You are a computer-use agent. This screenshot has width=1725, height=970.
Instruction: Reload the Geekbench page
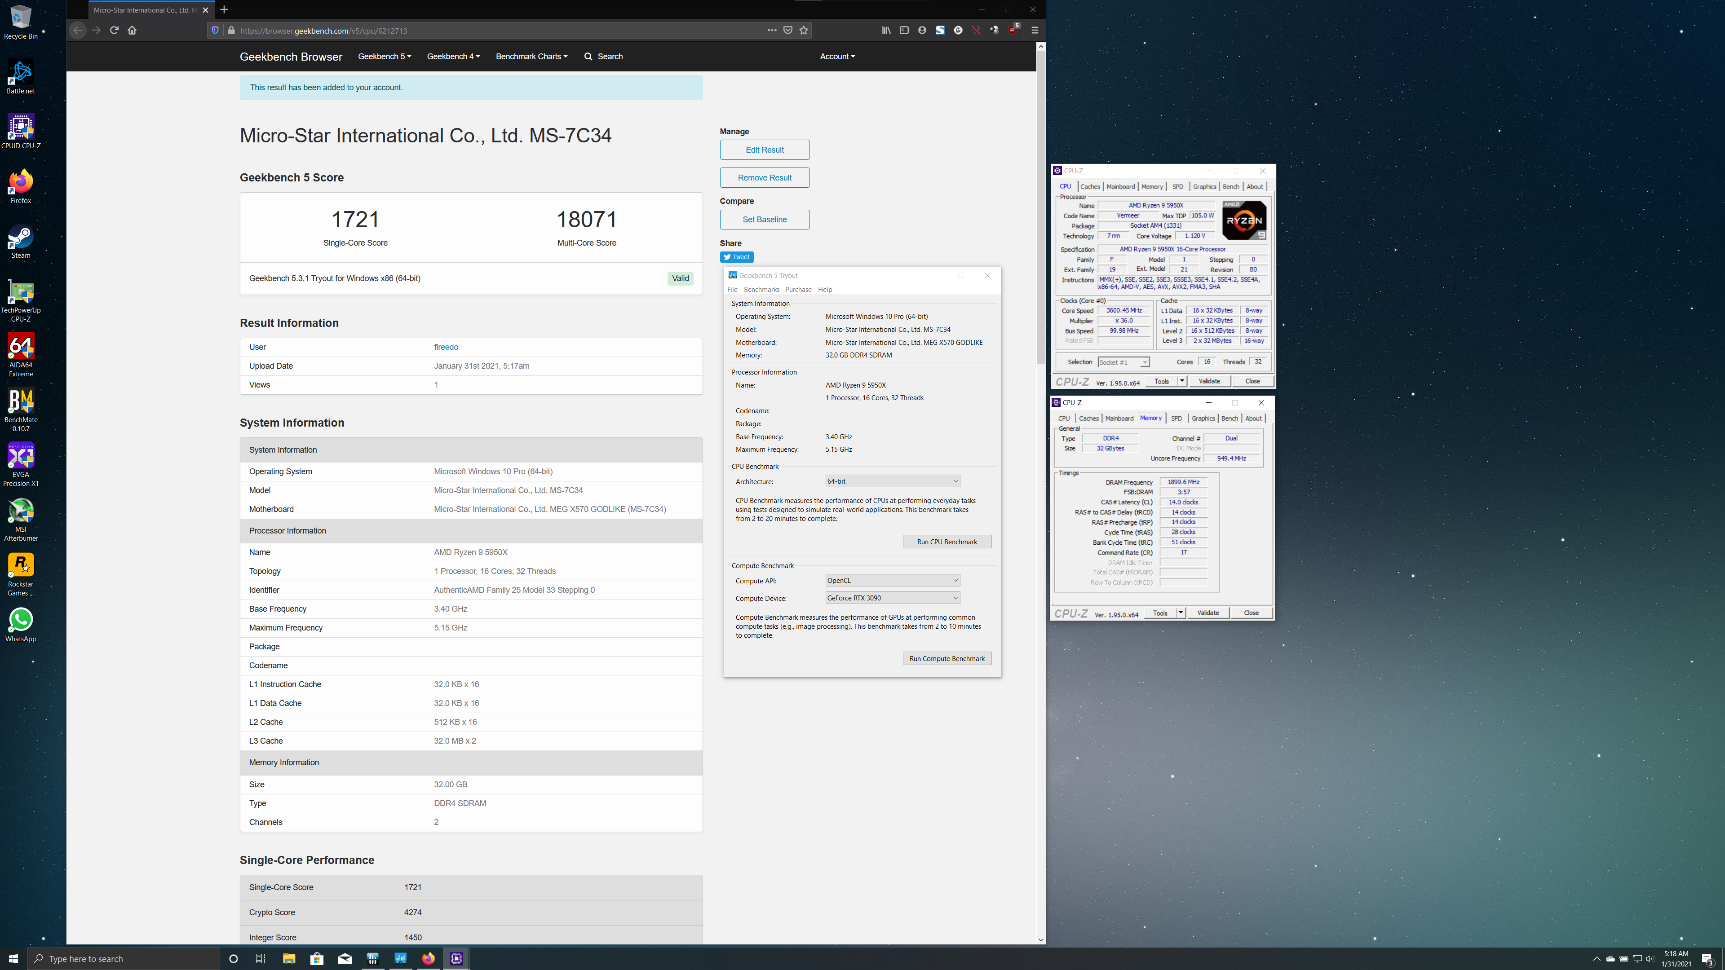(114, 30)
